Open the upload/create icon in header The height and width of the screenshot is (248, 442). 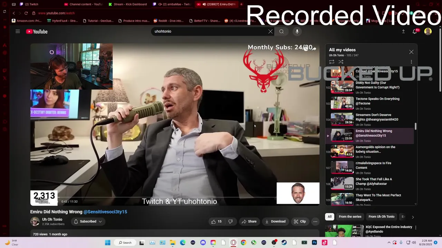tap(403, 31)
